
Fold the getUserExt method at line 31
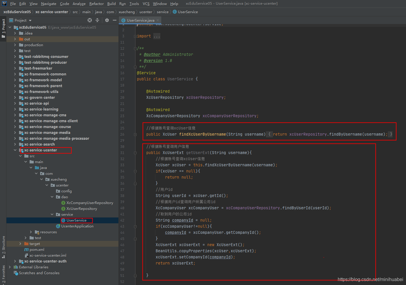click(135, 153)
